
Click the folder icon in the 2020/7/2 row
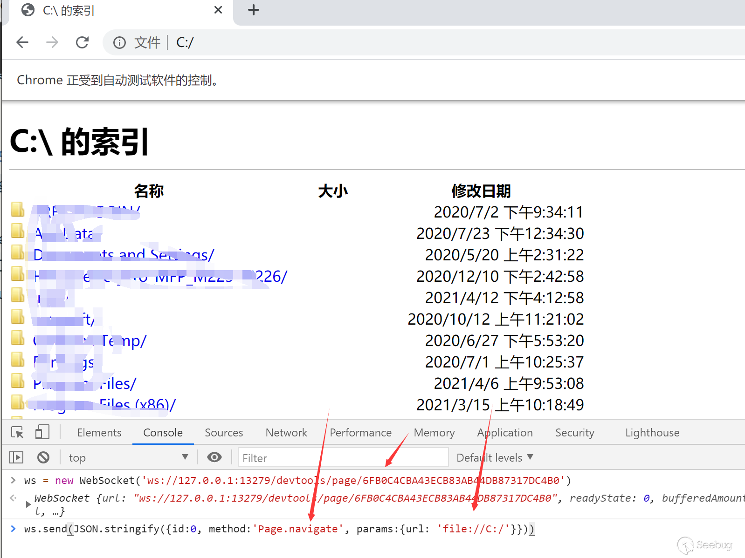click(18, 210)
